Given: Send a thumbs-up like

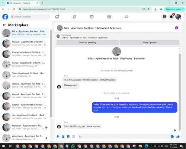Looking at the screenshot, I should [x=178, y=136].
